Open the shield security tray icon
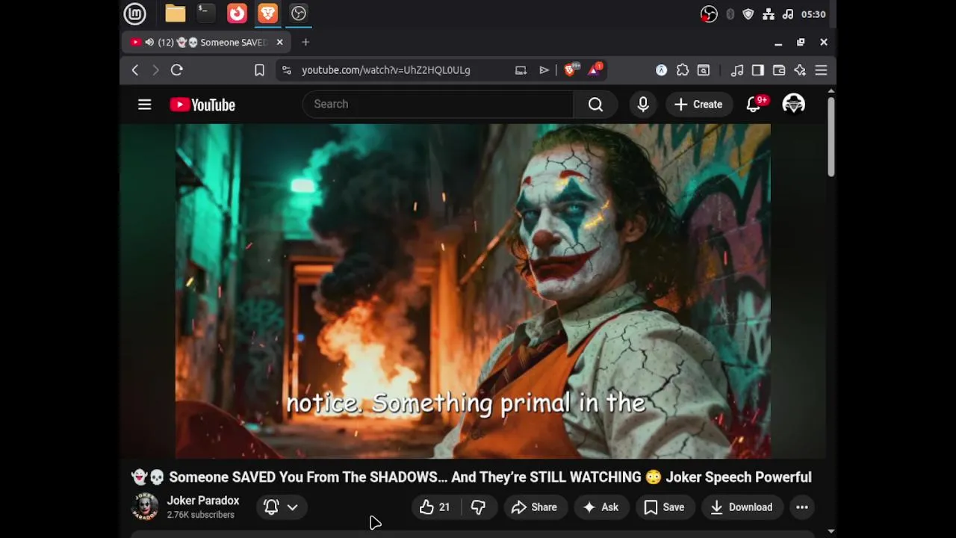The width and height of the screenshot is (956, 538). point(748,14)
